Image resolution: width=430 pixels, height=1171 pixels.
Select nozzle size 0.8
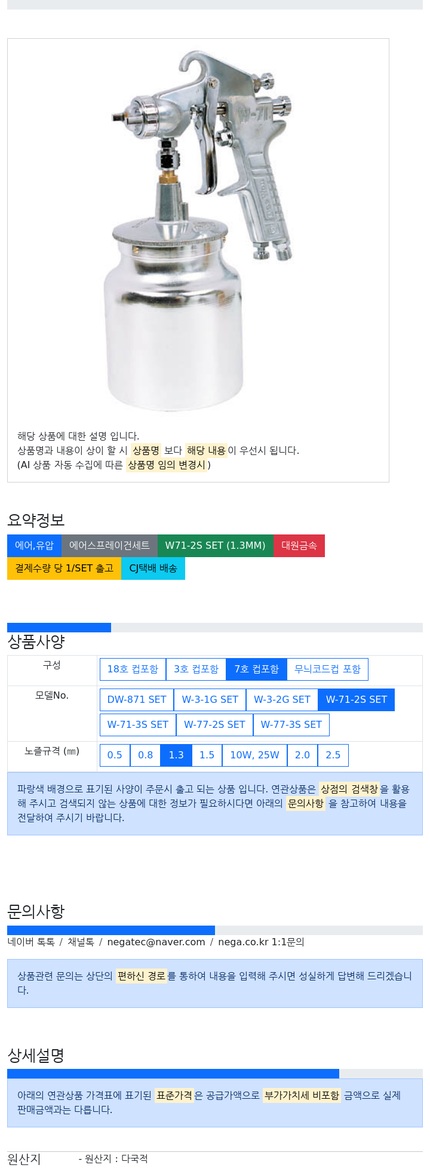[145, 755]
